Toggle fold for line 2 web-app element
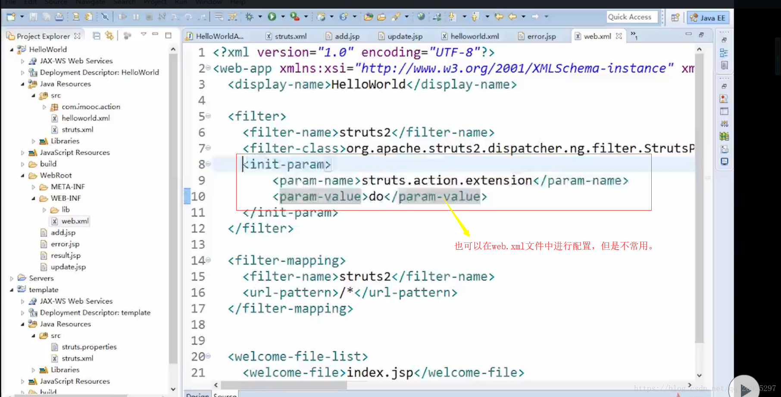Image resolution: width=781 pixels, height=397 pixels. click(208, 68)
